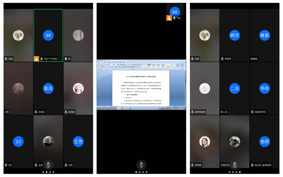Tap the blue 明月 avatar circle
Viewport: 283px width, 177px height.
coord(235,35)
